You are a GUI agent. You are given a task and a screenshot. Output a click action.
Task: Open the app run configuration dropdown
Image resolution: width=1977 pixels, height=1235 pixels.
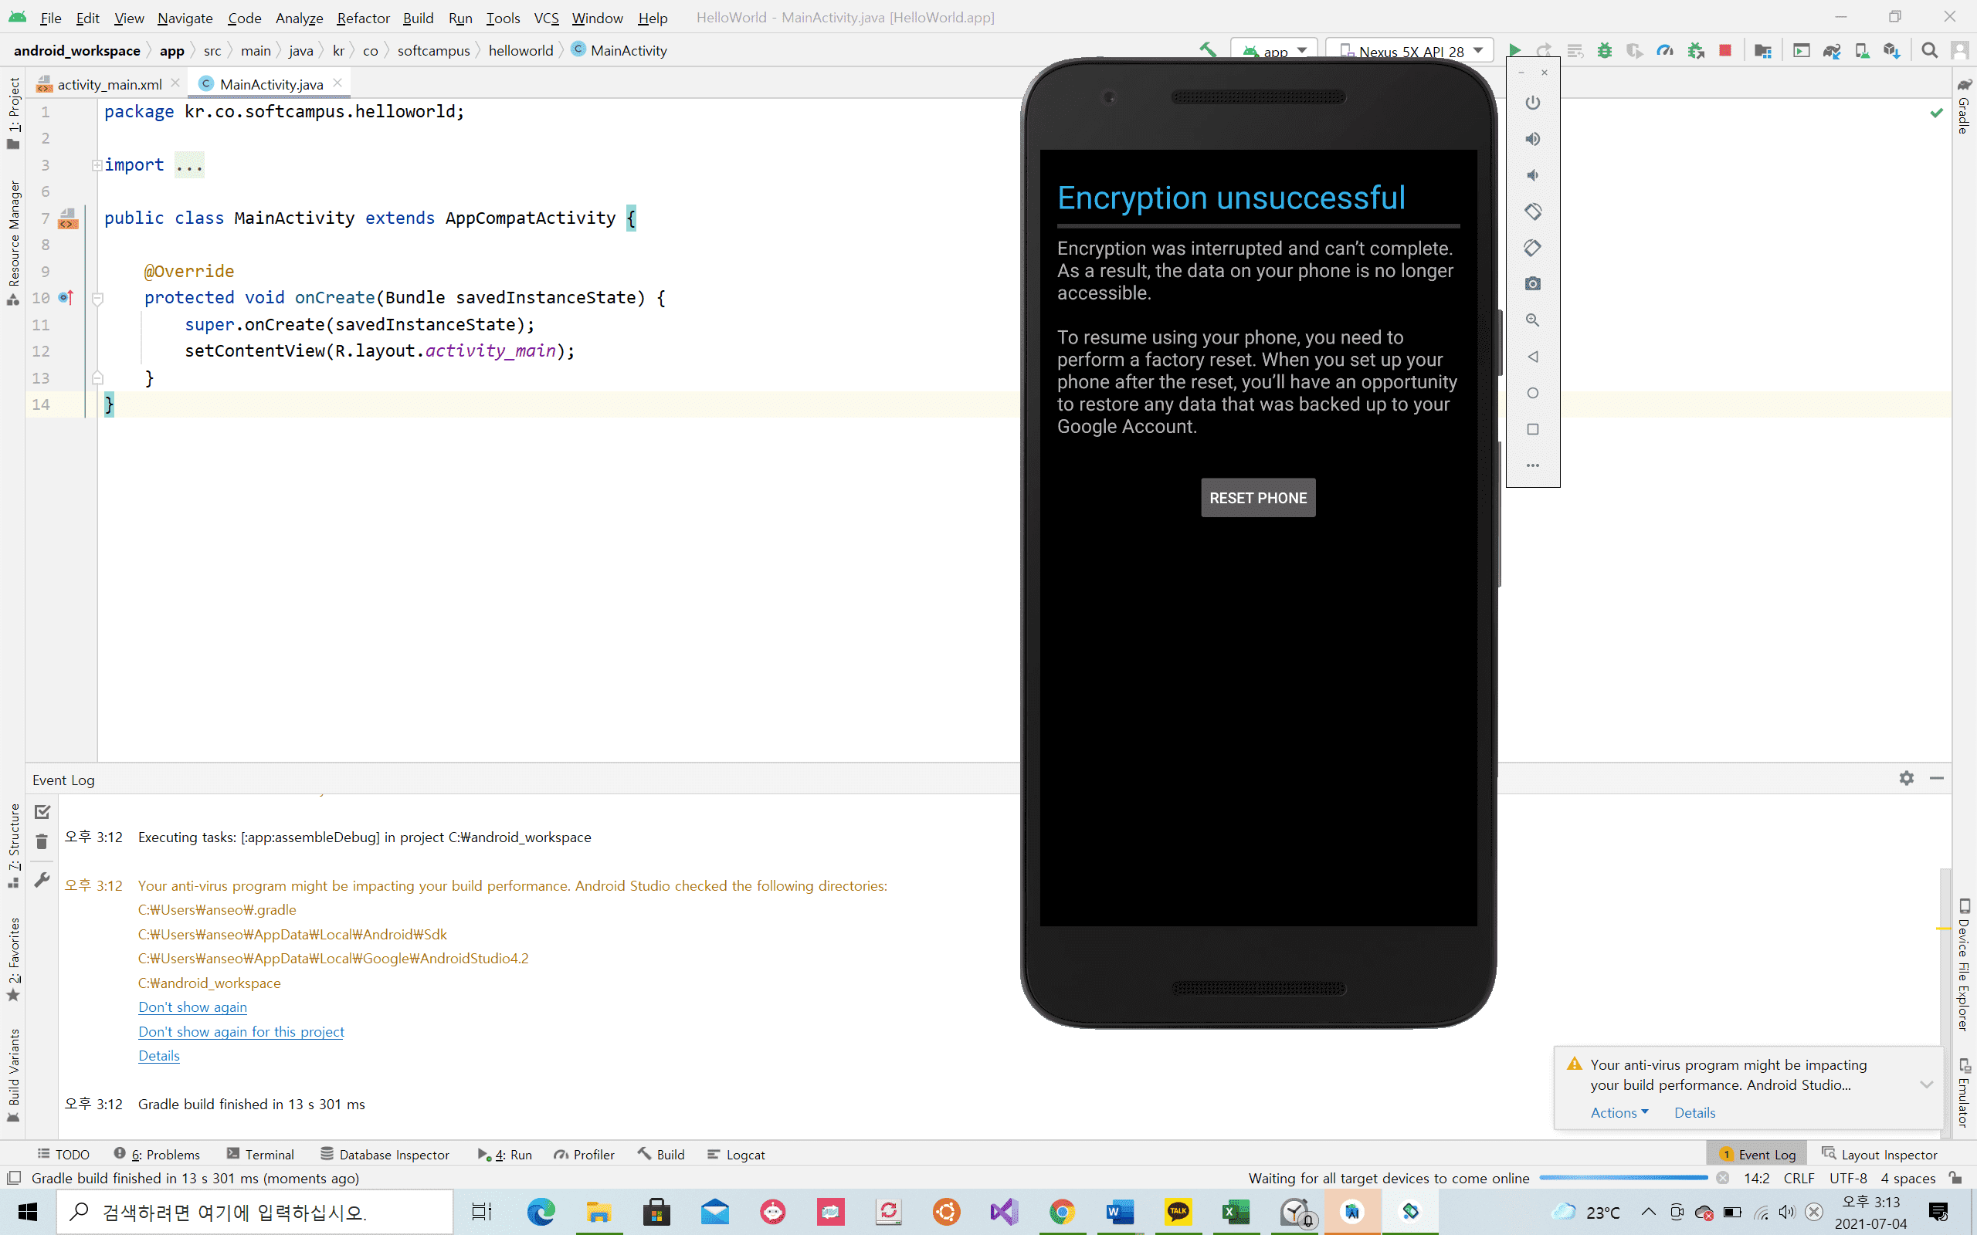click(x=1274, y=51)
